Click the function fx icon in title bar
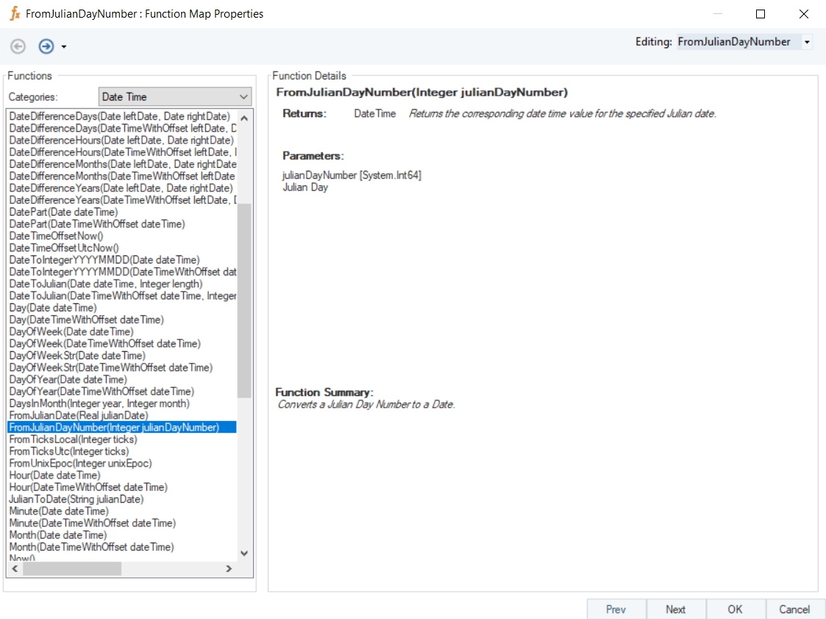The height and width of the screenshot is (619, 826). (14, 14)
